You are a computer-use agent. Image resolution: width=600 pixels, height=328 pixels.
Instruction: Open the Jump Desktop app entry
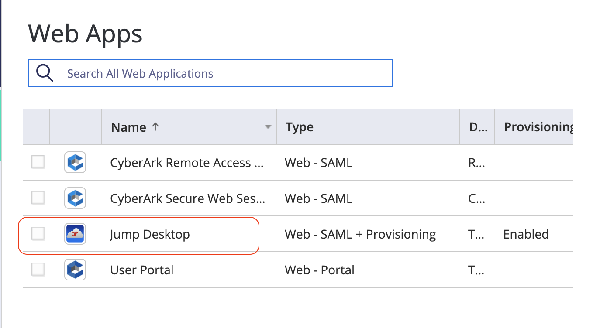150,234
